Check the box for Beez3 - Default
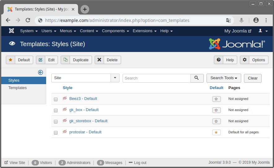Viewport: 274px width, 168px height. coord(56,99)
